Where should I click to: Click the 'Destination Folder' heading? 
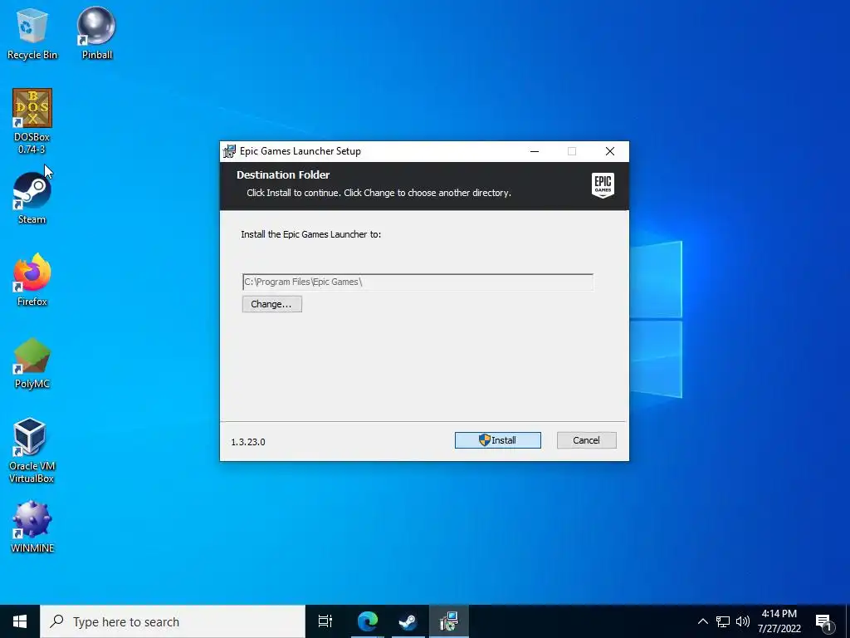coord(283,174)
